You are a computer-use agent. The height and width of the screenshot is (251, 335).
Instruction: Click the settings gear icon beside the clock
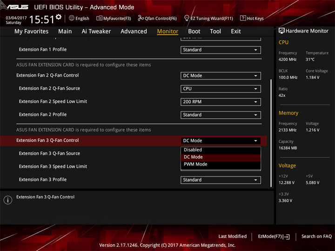pyautogui.click(x=59, y=17)
